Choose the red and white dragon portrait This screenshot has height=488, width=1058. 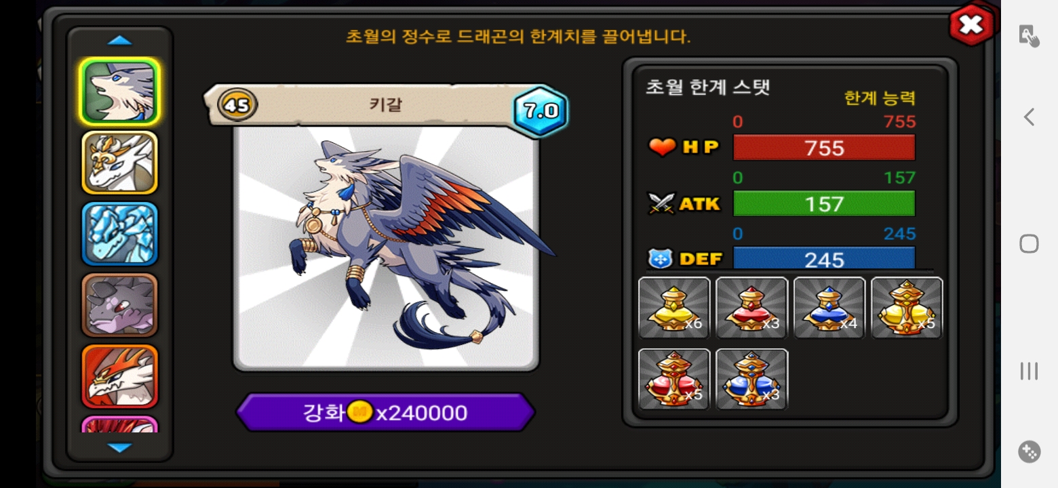(120, 376)
